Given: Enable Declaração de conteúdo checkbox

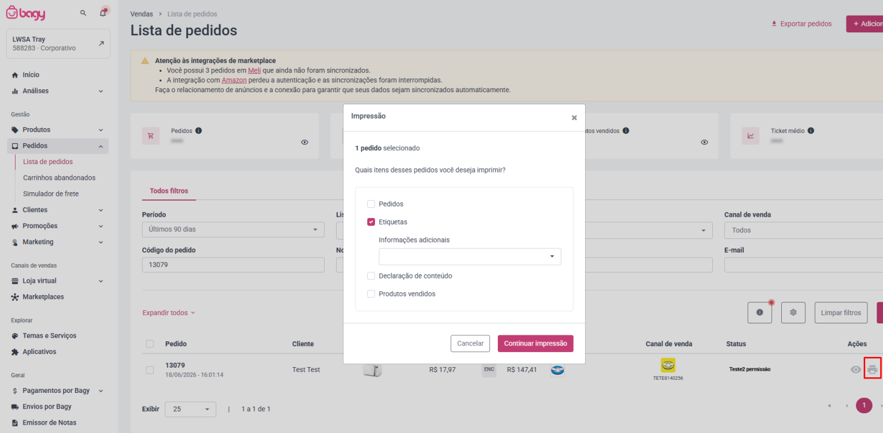Looking at the screenshot, I should [x=371, y=275].
